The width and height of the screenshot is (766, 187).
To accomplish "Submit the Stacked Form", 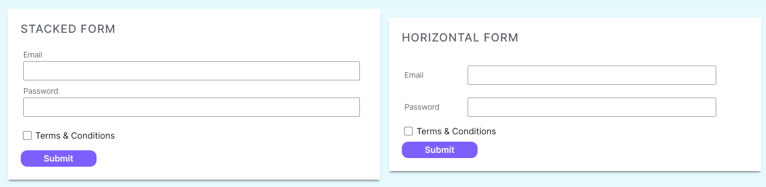I will coord(58,158).
